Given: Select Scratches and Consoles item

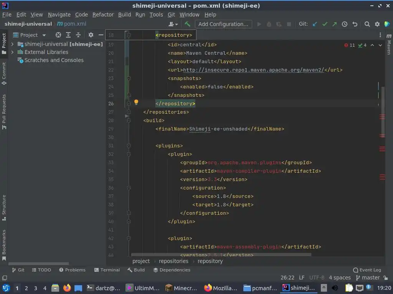Looking at the screenshot, I should (54, 60).
